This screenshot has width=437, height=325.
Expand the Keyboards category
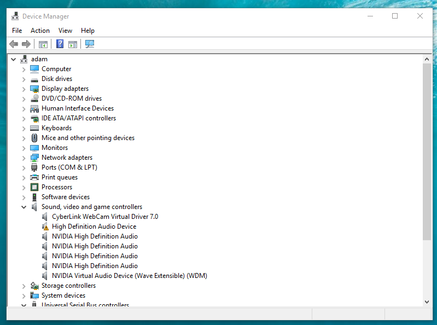tap(24, 129)
